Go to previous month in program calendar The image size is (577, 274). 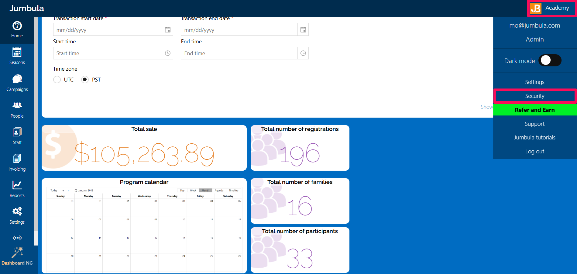click(x=63, y=191)
